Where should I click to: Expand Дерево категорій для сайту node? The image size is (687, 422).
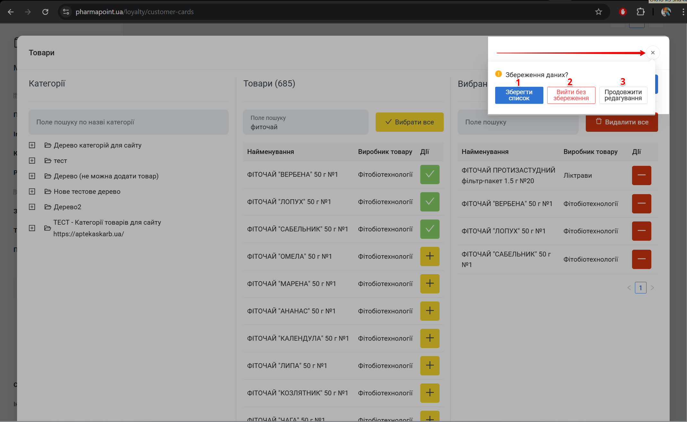[x=32, y=145]
